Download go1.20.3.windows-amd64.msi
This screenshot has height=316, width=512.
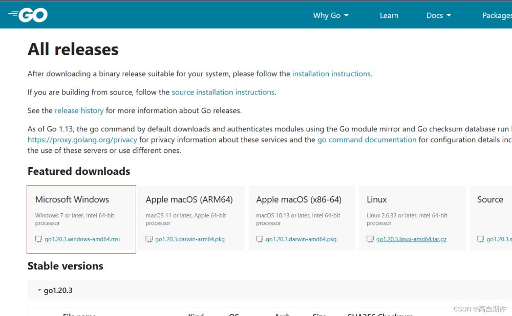[x=82, y=239]
